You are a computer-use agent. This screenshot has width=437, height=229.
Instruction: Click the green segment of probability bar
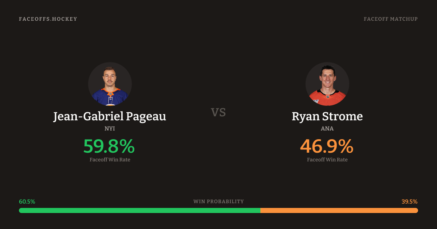tap(139, 210)
